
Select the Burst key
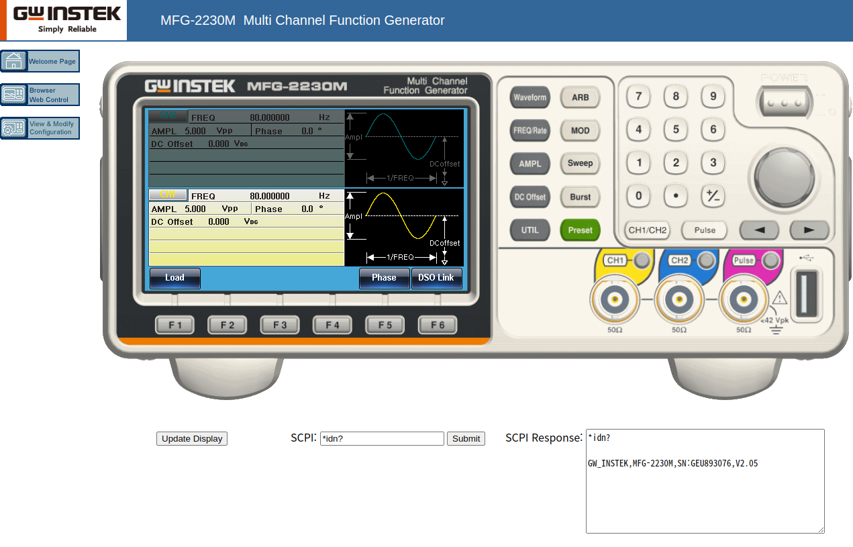pyautogui.click(x=580, y=197)
